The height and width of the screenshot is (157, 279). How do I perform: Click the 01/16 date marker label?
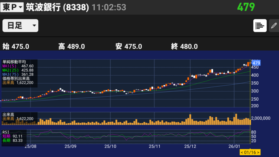[250, 152]
